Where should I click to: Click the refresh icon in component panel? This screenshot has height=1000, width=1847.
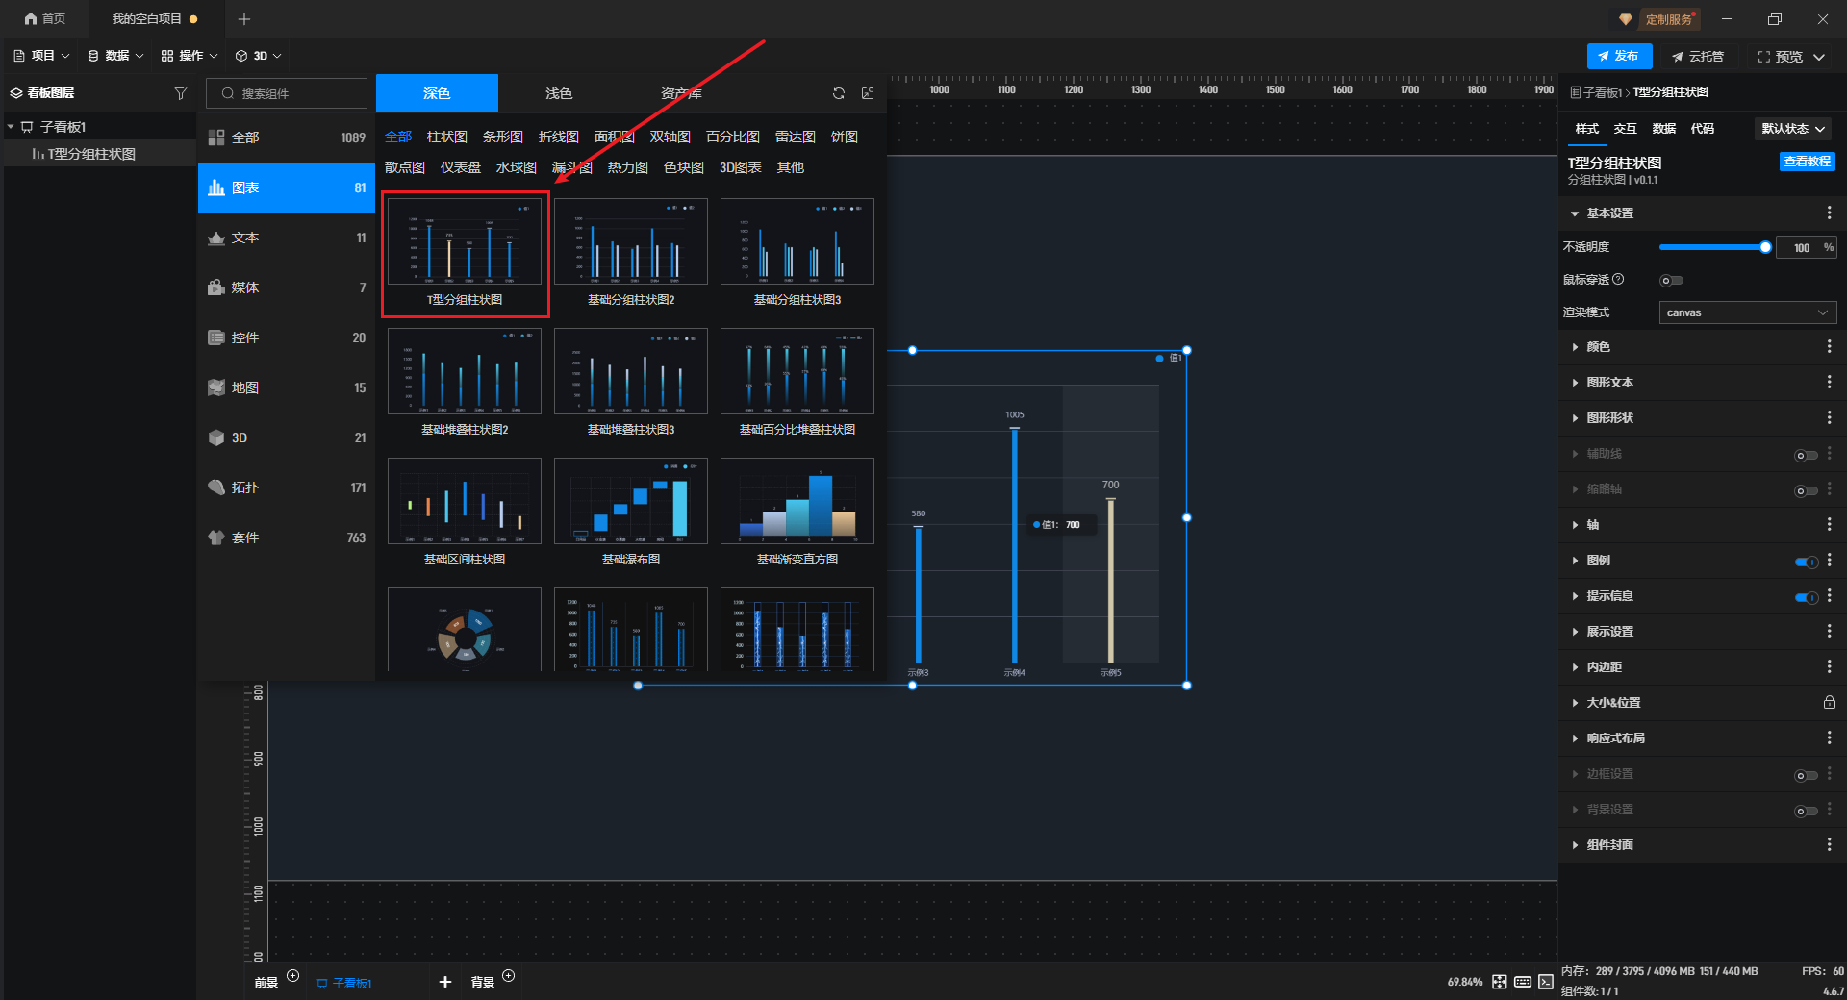point(839,93)
